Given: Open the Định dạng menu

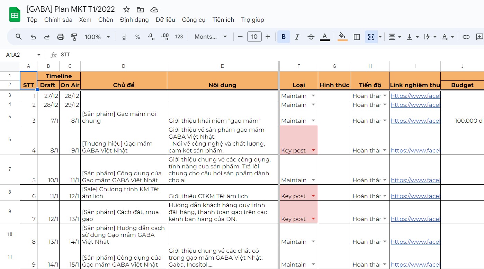Looking at the screenshot, I should [x=134, y=20].
